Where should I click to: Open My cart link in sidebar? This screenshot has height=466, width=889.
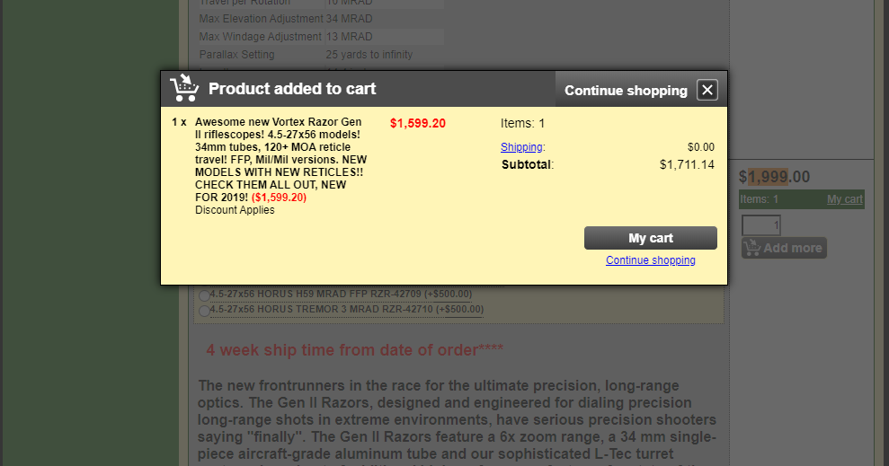(x=844, y=199)
